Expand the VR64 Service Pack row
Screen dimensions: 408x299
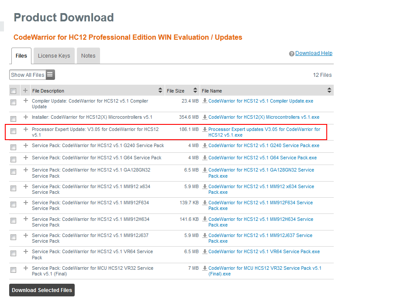point(25,251)
